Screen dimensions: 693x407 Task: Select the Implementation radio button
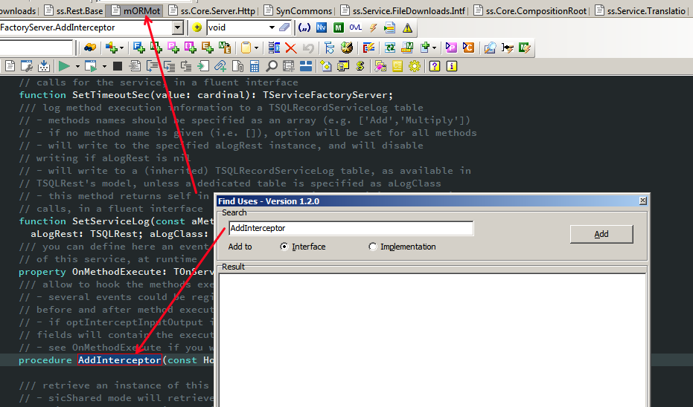click(373, 247)
